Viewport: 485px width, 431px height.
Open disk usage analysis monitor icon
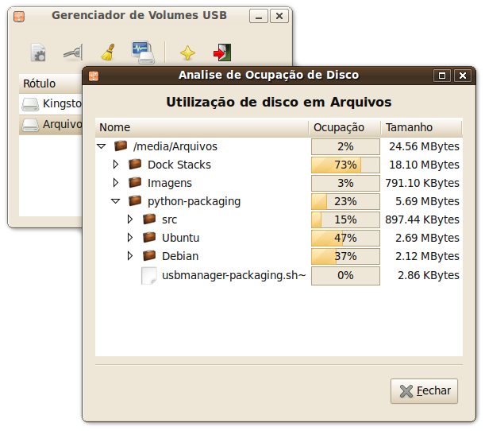143,52
